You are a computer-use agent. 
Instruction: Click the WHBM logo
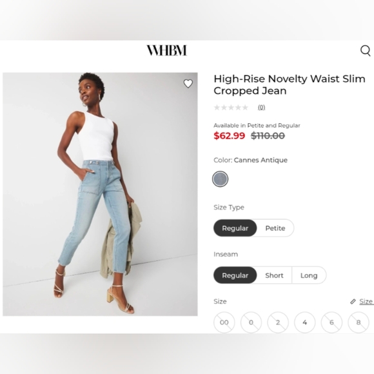coord(166,50)
